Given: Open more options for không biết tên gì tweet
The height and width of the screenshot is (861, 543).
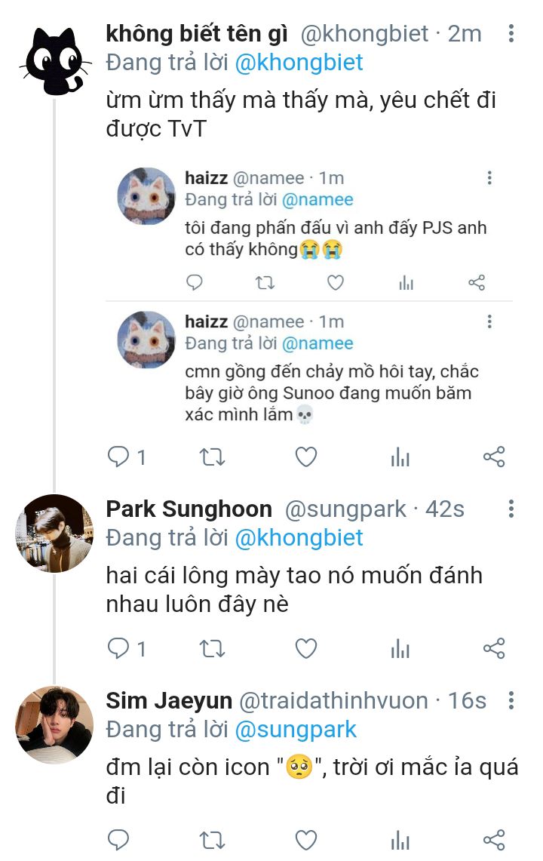Looking at the screenshot, I should point(511,33).
